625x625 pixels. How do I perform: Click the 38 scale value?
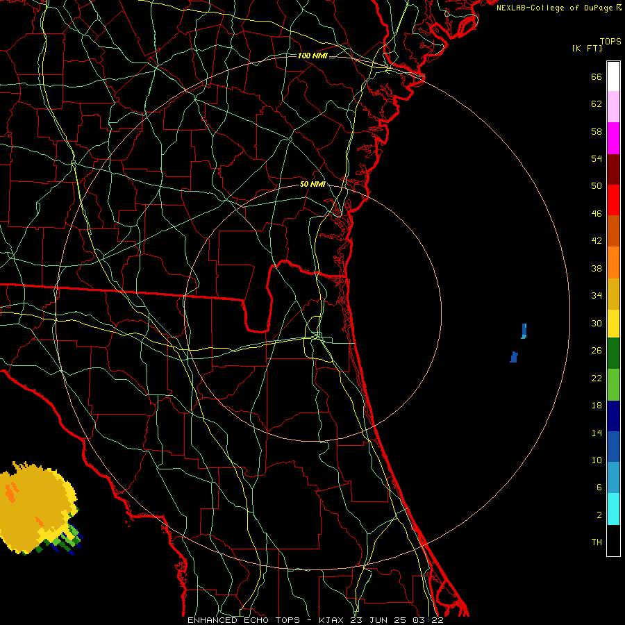click(597, 269)
